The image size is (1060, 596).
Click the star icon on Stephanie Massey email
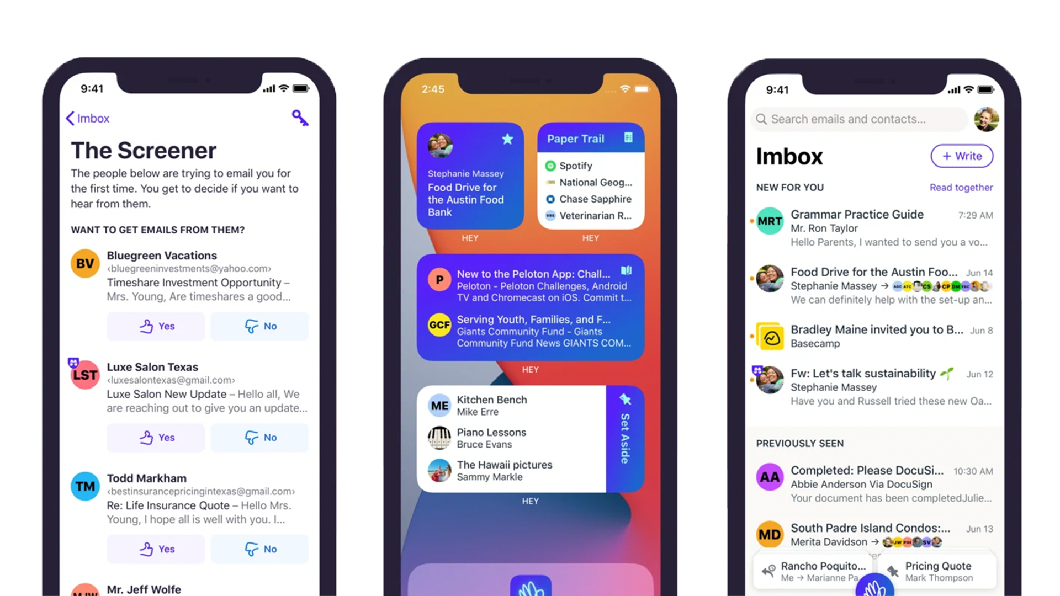pyautogui.click(x=507, y=139)
